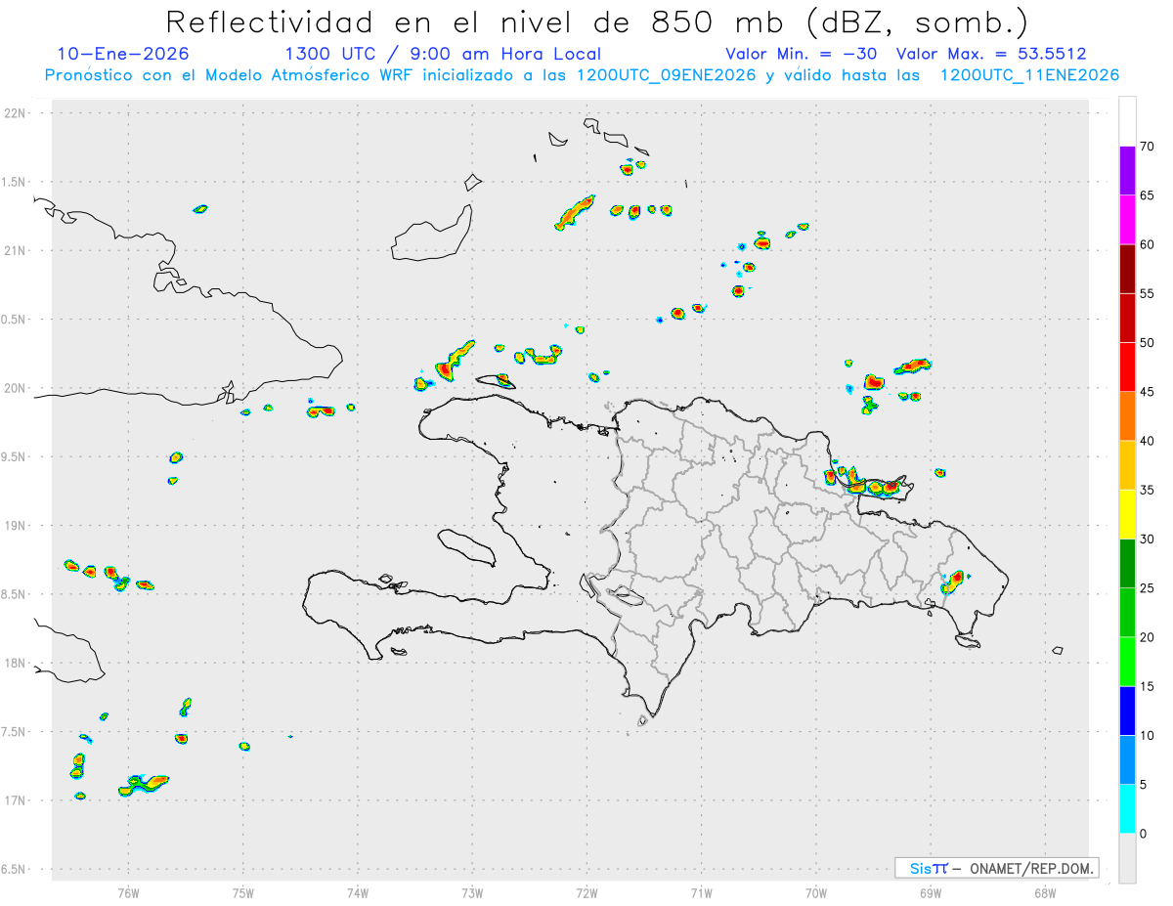The height and width of the screenshot is (906, 1173).
Task: Select the light blue 5–10 dBZ swatch
Action: pyautogui.click(x=1127, y=759)
